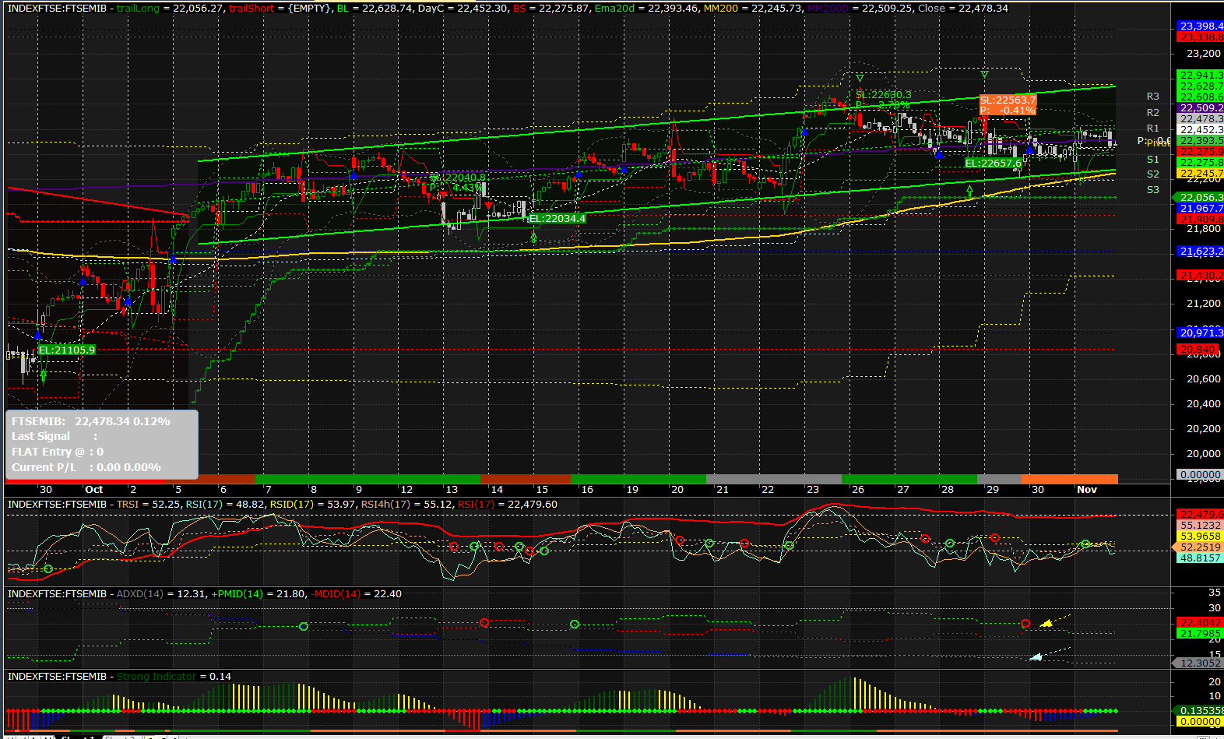1224x739 pixels.
Task: Click the purple 22,509.2 price tag
Action: tap(1200, 107)
